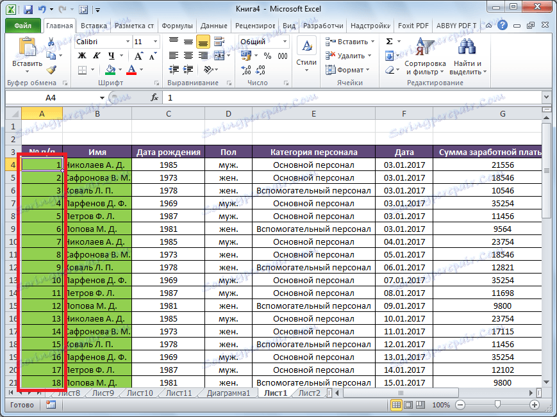Switch to the Формулы ribbon tab
The height and width of the screenshot is (417, 557).
pyautogui.click(x=177, y=25)
